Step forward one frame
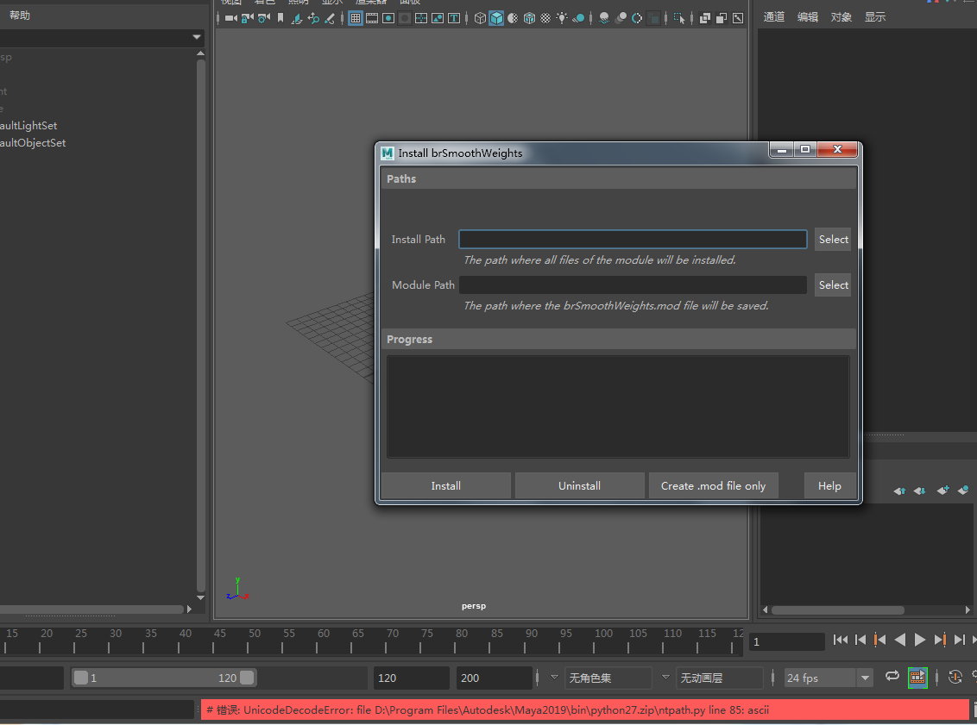977x725 pixels. coord(960,640)
